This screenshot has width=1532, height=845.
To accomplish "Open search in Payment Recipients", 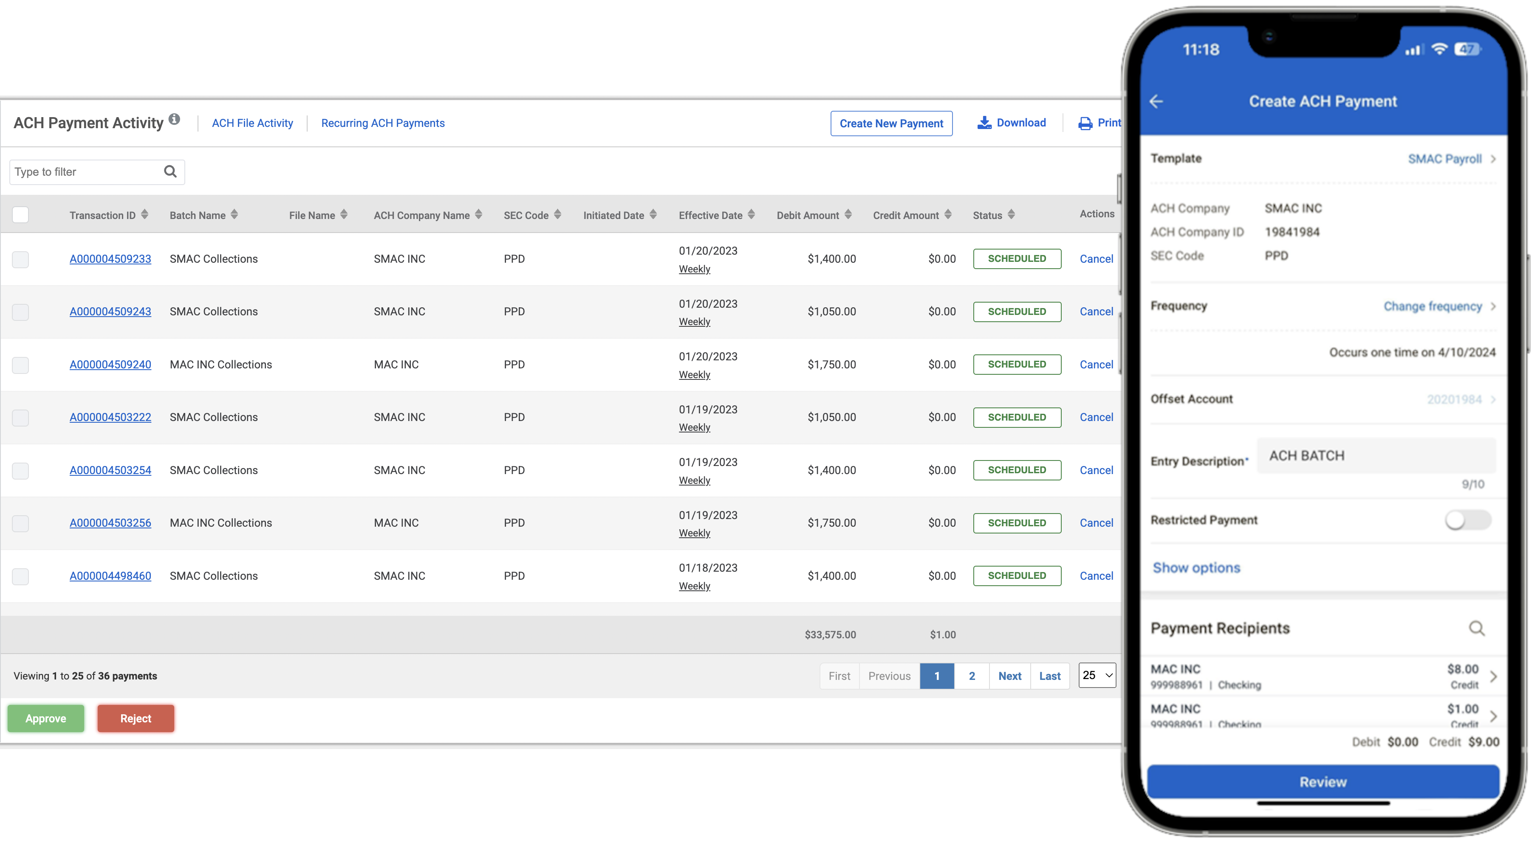I will [x=1477, y=628].
